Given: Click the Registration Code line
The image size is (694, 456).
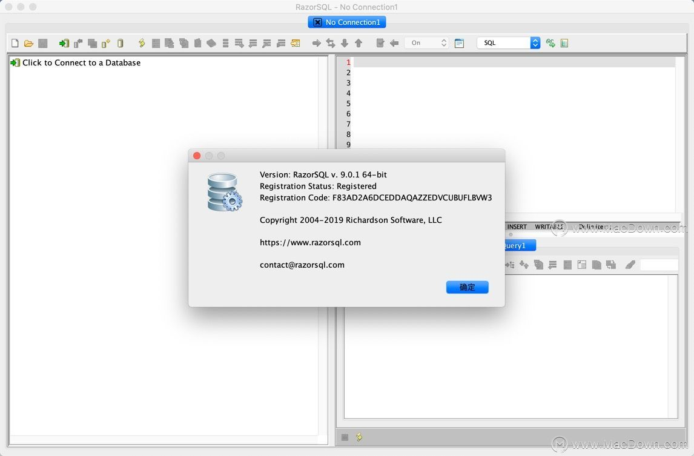Looking at the screenshot, I should [x=376, y=197].
